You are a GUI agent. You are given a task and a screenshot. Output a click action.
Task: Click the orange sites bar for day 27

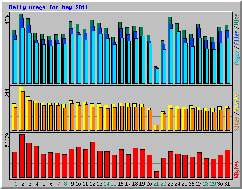(x=200, y=120)
